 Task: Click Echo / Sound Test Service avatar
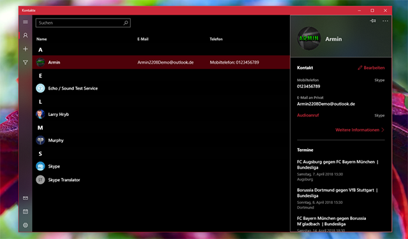pyautogui.click(x=40, y=89)
